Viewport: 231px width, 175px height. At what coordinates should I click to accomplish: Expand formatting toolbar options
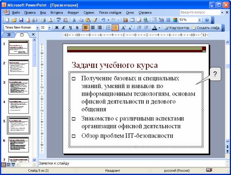(223, 28)
